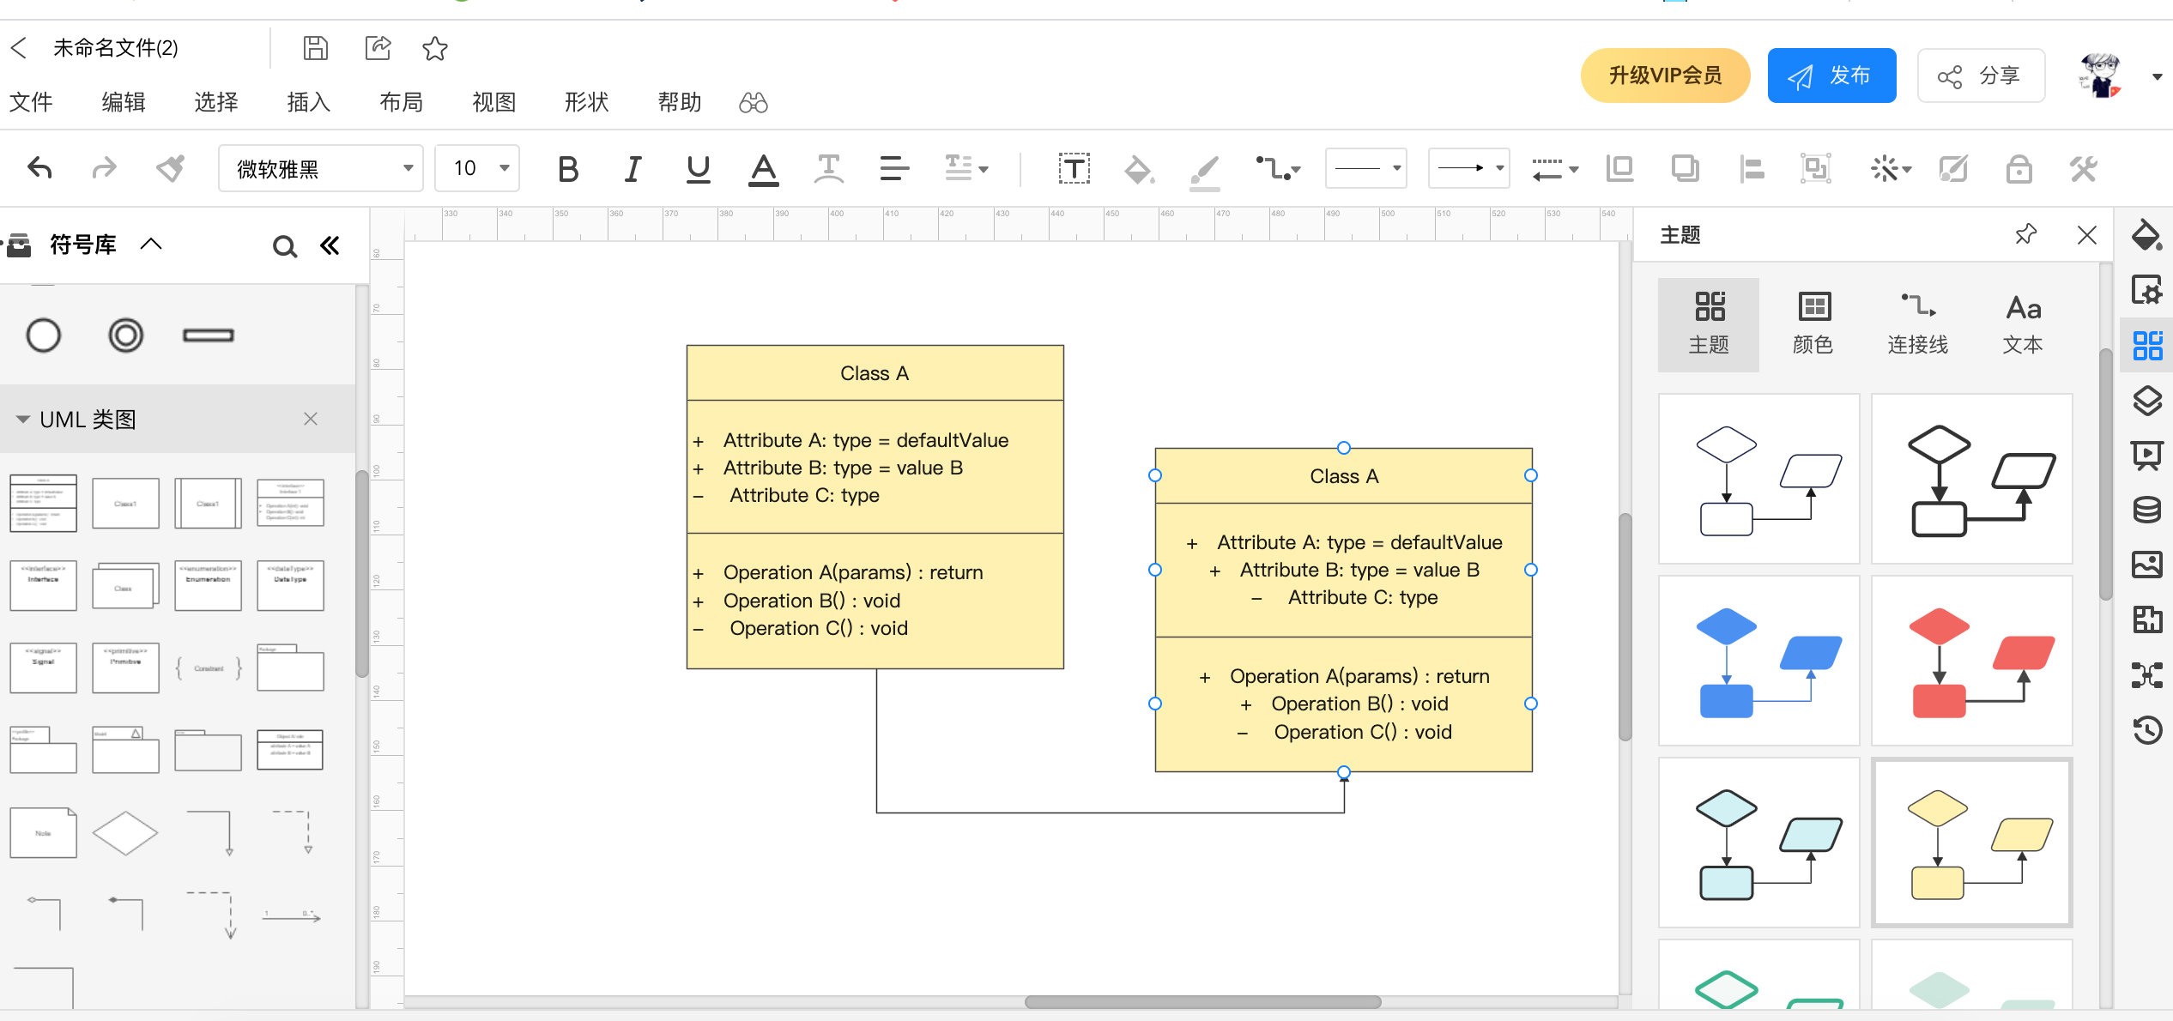Open the version history clock icon
2173x1021 pixels.
[2146, 730]
